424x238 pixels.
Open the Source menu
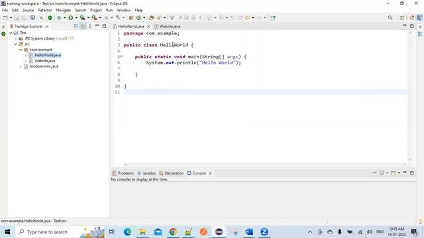28,11
